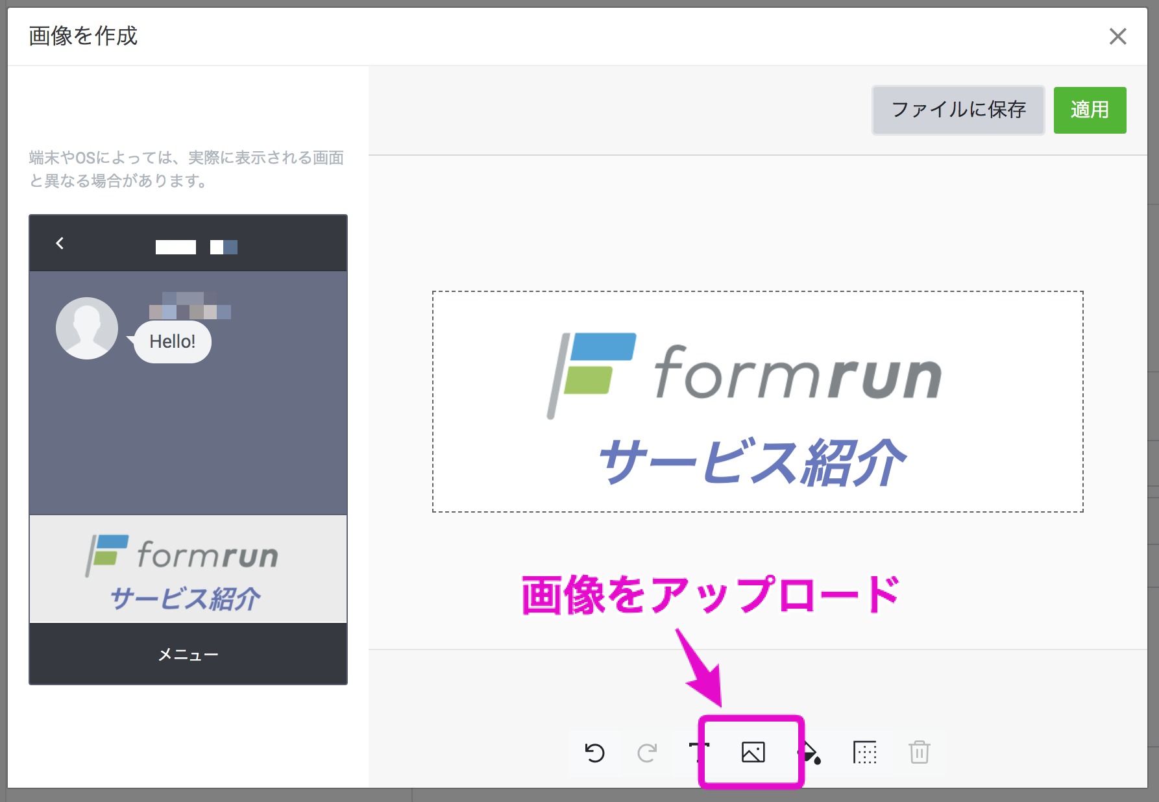
Task: Select the text tool icon
Action: (699, 753)
